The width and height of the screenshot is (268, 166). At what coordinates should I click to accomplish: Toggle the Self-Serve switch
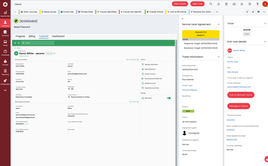(169, 98)
